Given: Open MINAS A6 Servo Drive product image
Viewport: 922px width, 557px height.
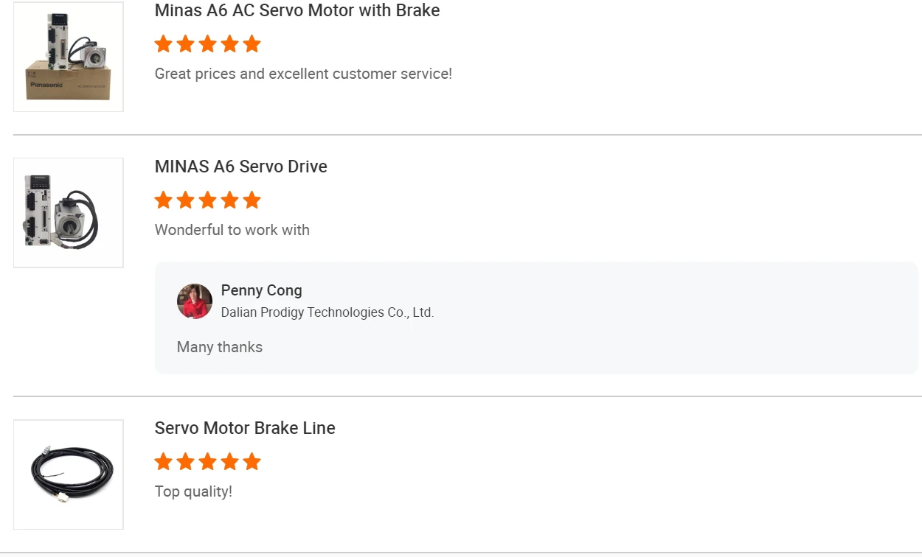Looking at the screenshot, I should [68, 213].
